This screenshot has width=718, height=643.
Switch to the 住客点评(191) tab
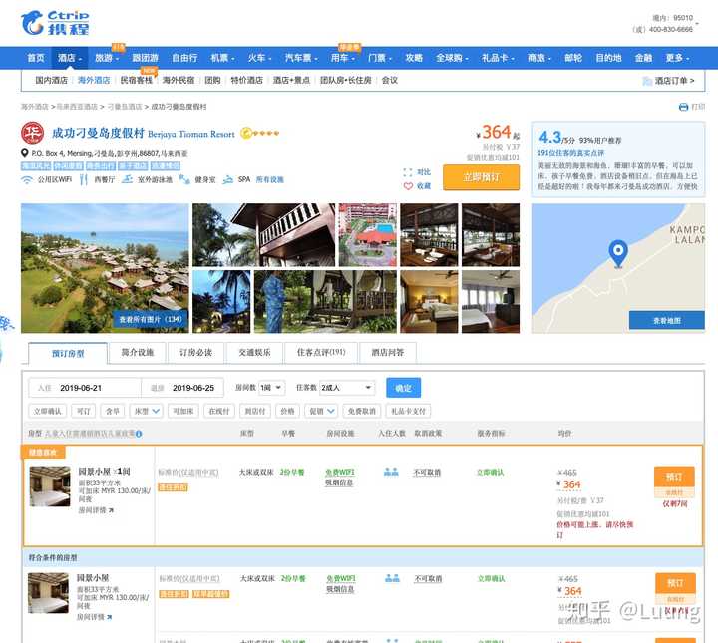click(x=321, y=352)
